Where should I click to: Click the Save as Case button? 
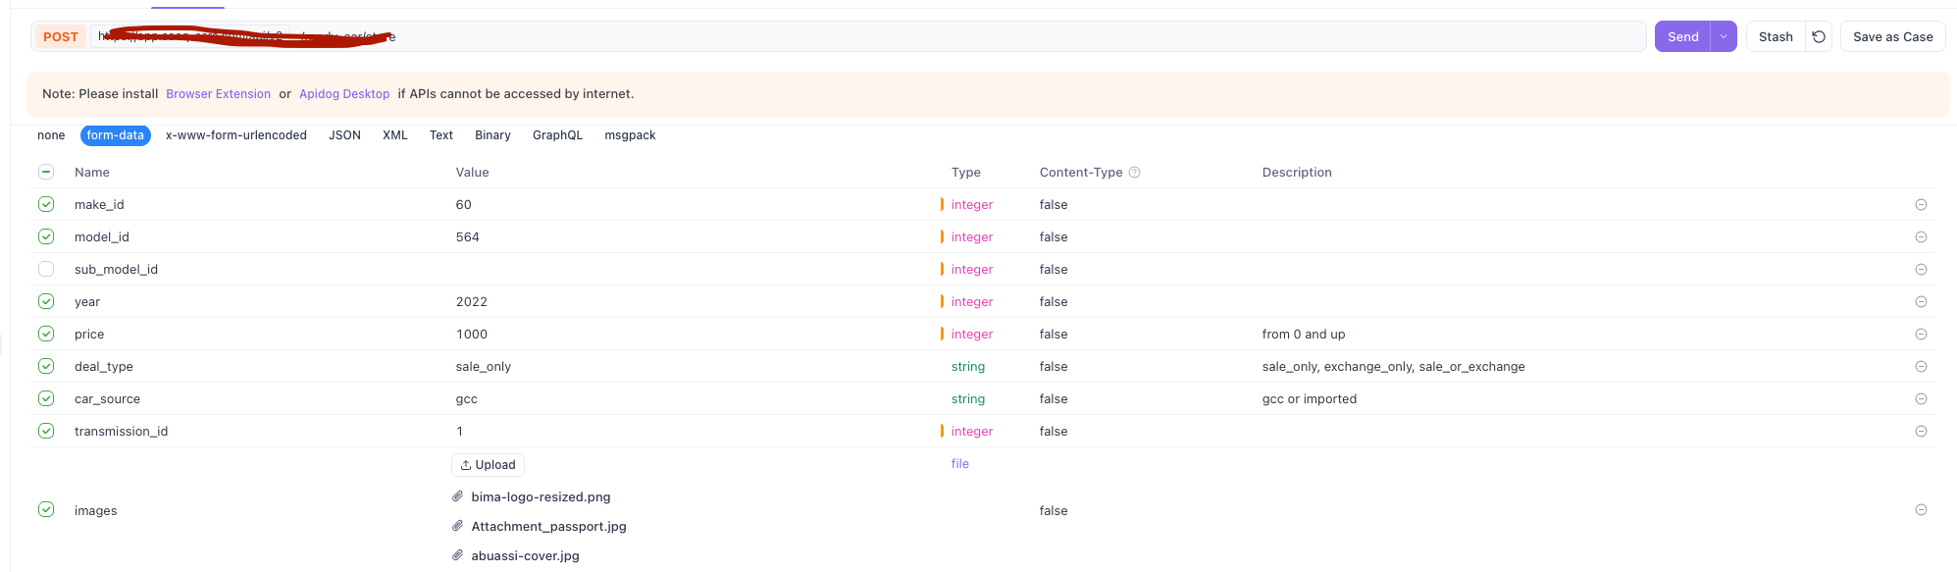click(1892, 37)
